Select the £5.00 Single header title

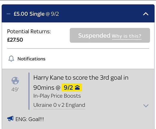[x=29, y=14]
